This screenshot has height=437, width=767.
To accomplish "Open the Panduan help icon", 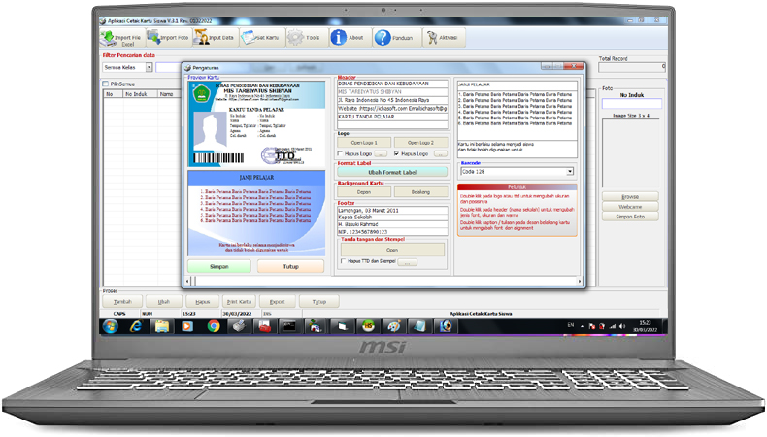I will (x=383, y=38).
